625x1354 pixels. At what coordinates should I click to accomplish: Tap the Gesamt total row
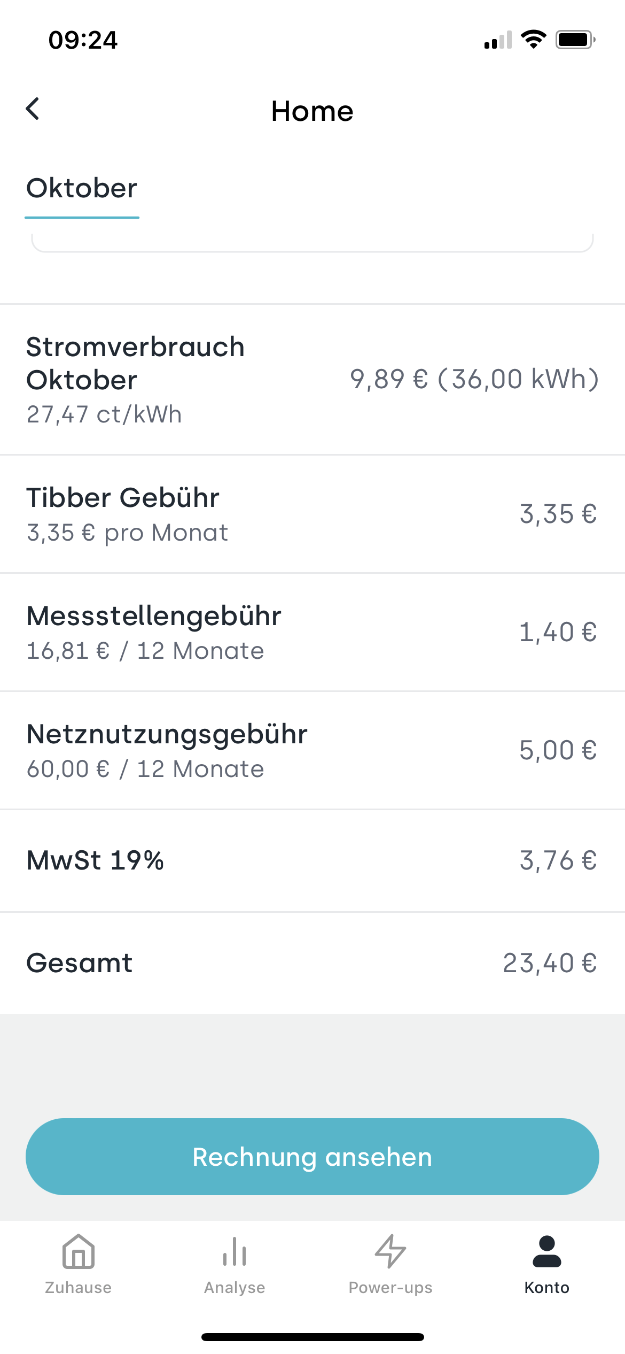pyautogui.click(x=312, y=963)
